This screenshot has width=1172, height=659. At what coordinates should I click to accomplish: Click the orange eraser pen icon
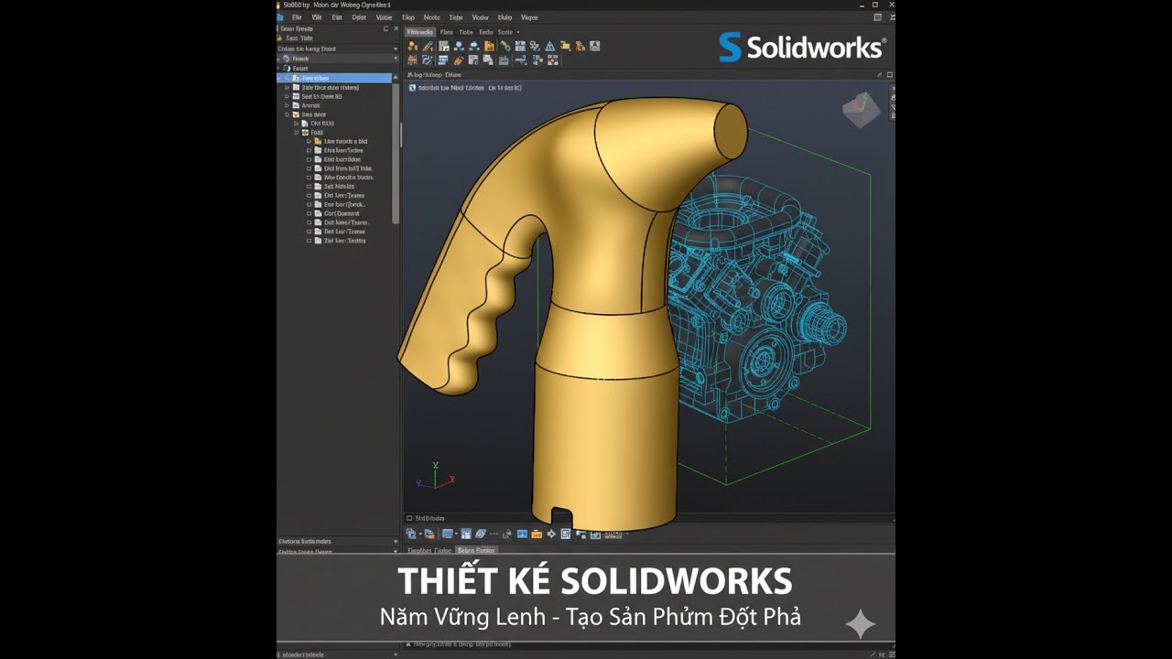[x=459, y=60]
